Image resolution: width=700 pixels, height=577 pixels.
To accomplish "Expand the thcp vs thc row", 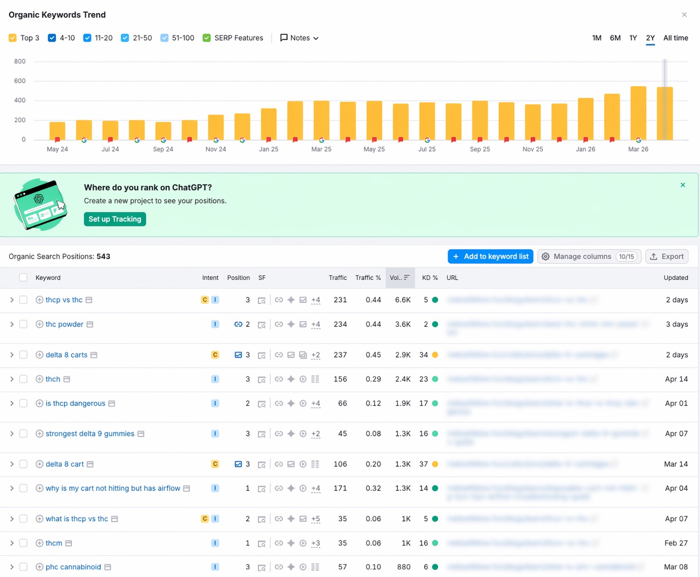I will coord(12,300).
